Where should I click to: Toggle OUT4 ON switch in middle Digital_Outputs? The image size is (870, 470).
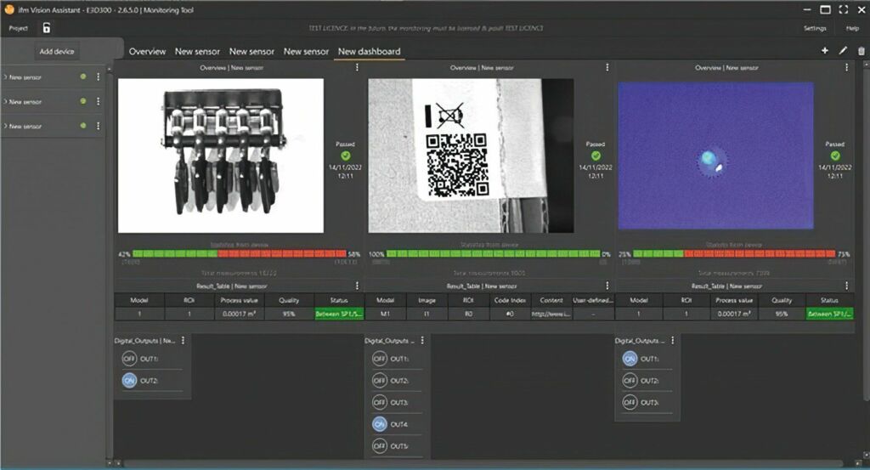click(x=380, y=424)
